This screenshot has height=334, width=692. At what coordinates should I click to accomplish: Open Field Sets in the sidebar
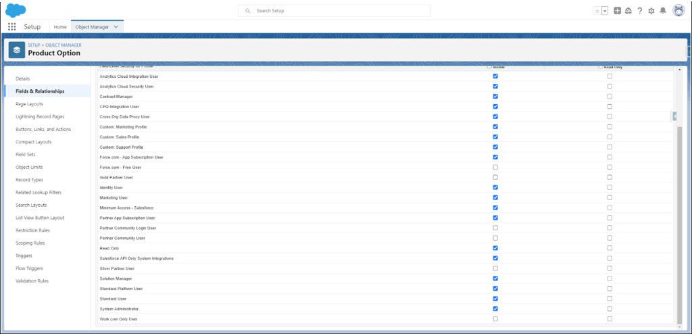(25, 155)
